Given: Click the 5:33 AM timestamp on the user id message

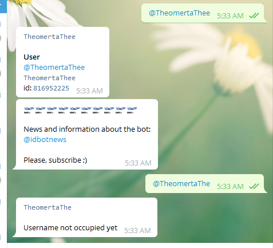Looking at the screenshot, I should (x=89, y=91).
